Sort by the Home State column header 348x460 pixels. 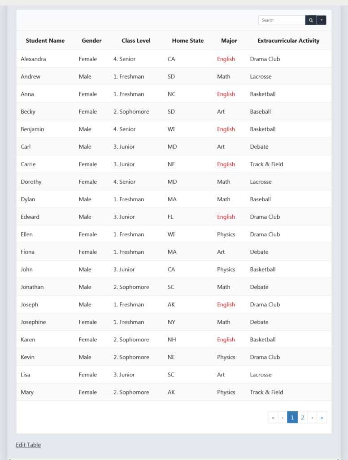pos(187,40)
